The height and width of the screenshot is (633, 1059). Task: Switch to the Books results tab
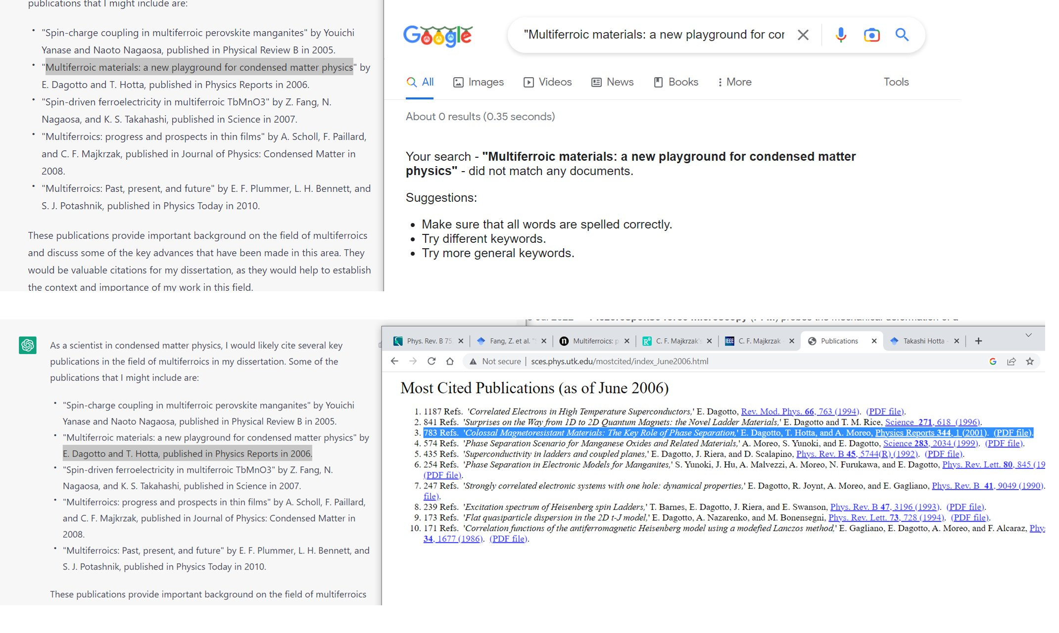click(675, 82)
